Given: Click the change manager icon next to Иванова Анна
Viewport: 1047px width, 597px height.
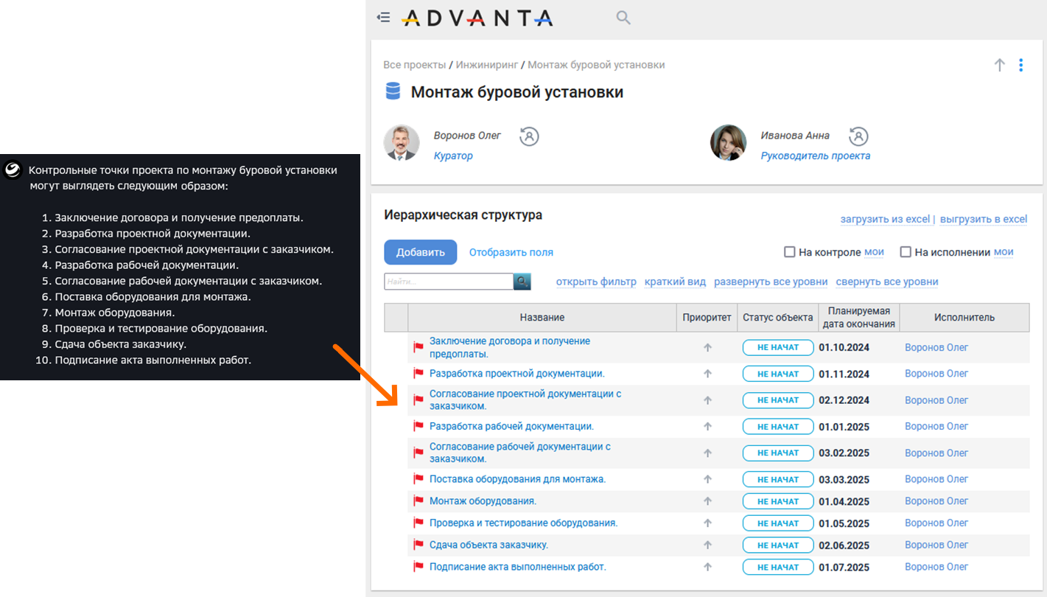Looking at the screenshot, I should pos(858,136).
